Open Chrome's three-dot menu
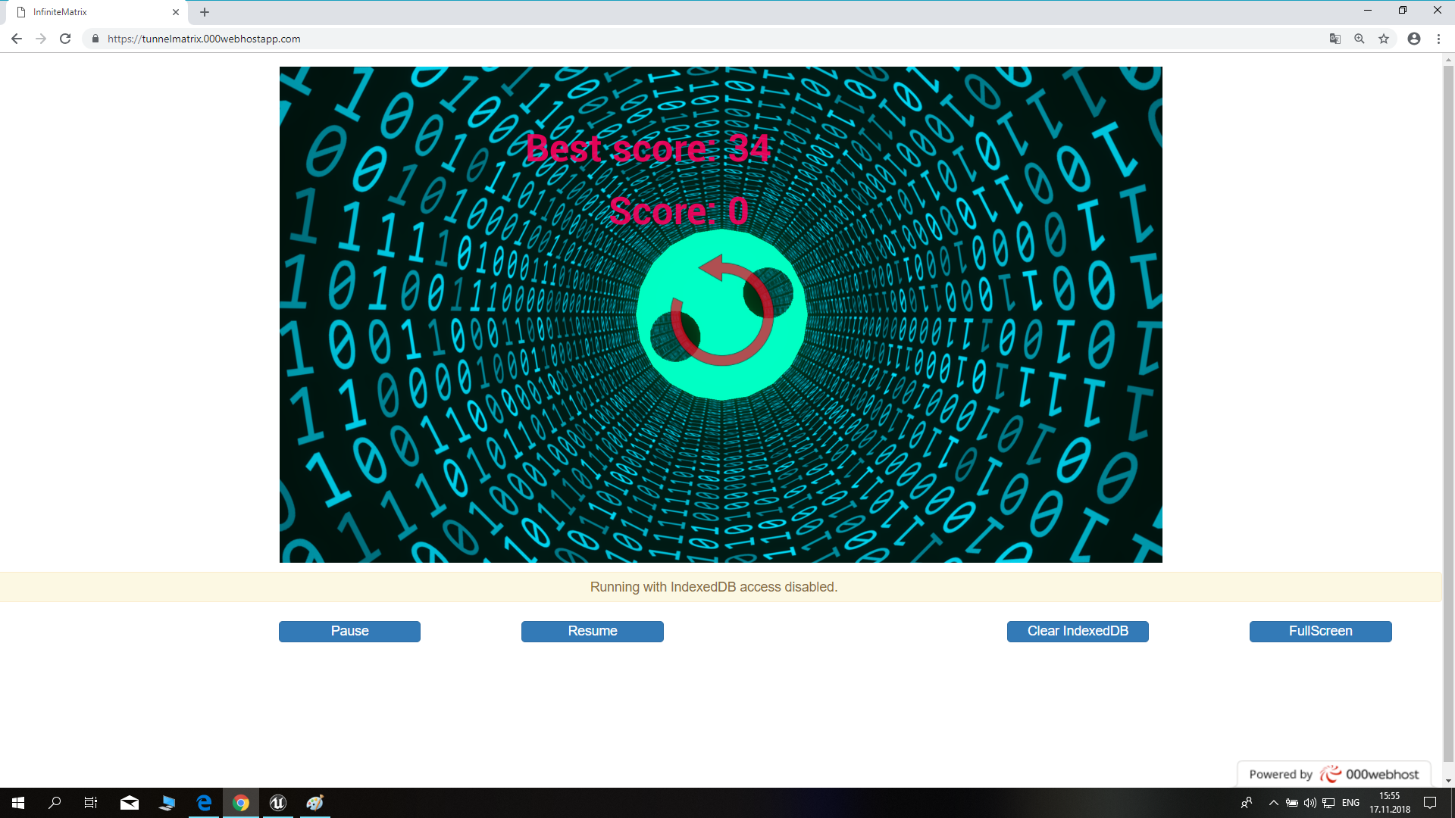1455x818 pixels. coord(1439,39)
